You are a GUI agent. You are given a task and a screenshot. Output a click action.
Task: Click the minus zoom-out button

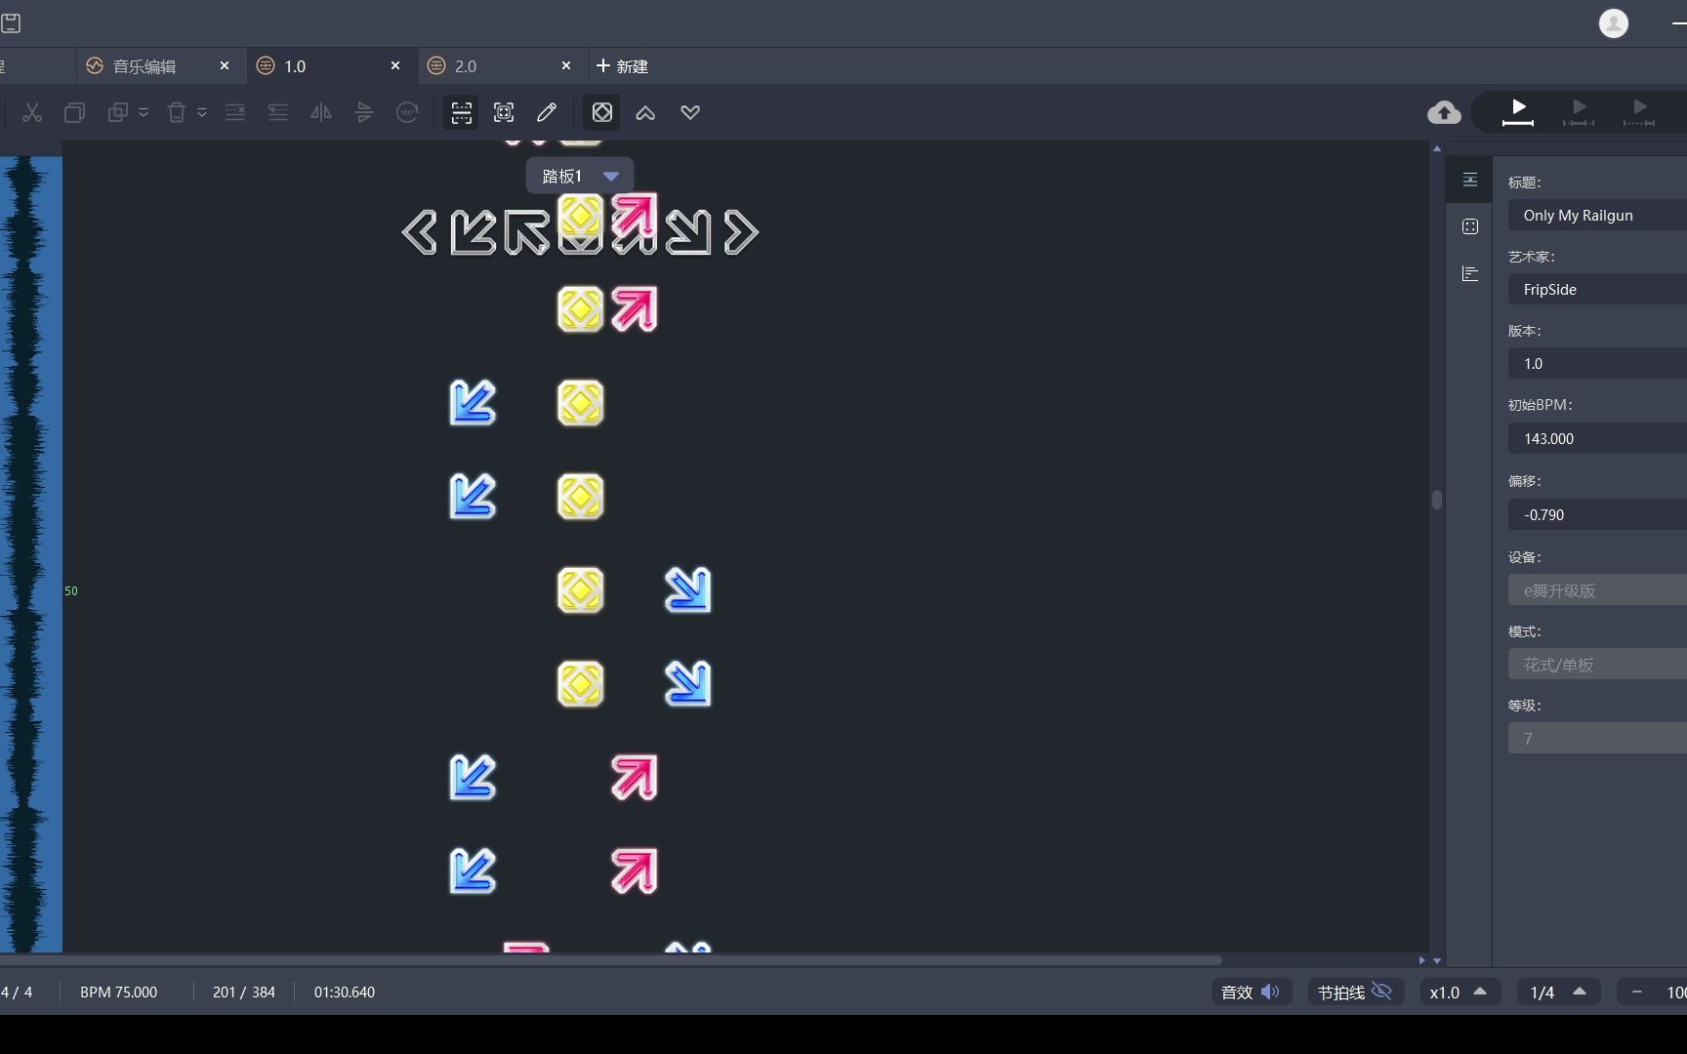1636,992
